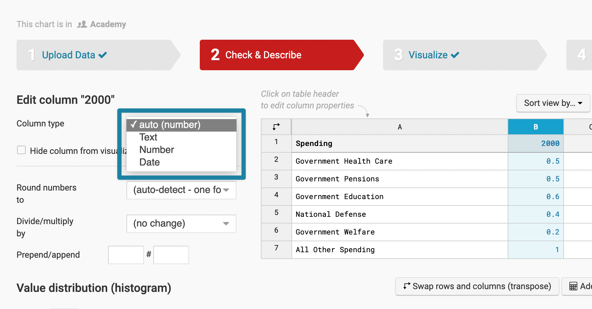
Task: Click the table icon on Add button
Action: 573,286
